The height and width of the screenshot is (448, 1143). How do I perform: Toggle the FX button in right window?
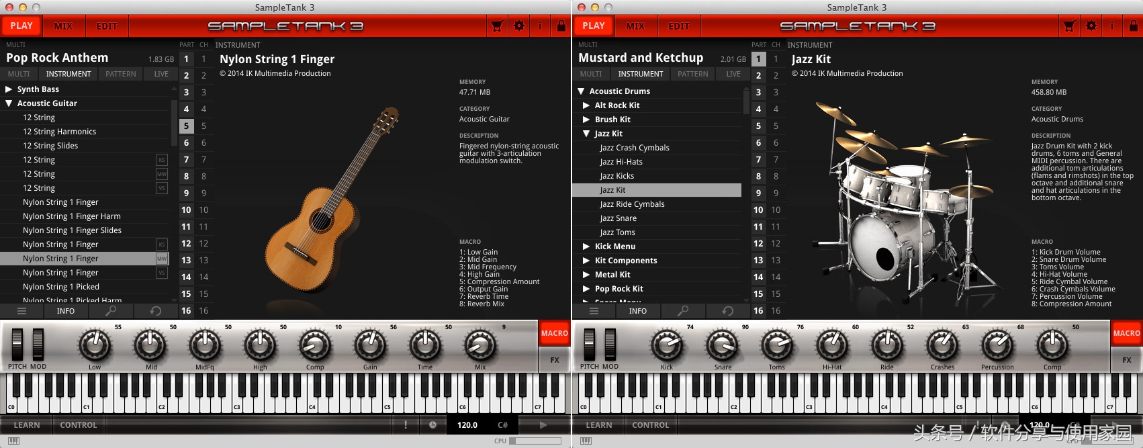pos(1127,360)
